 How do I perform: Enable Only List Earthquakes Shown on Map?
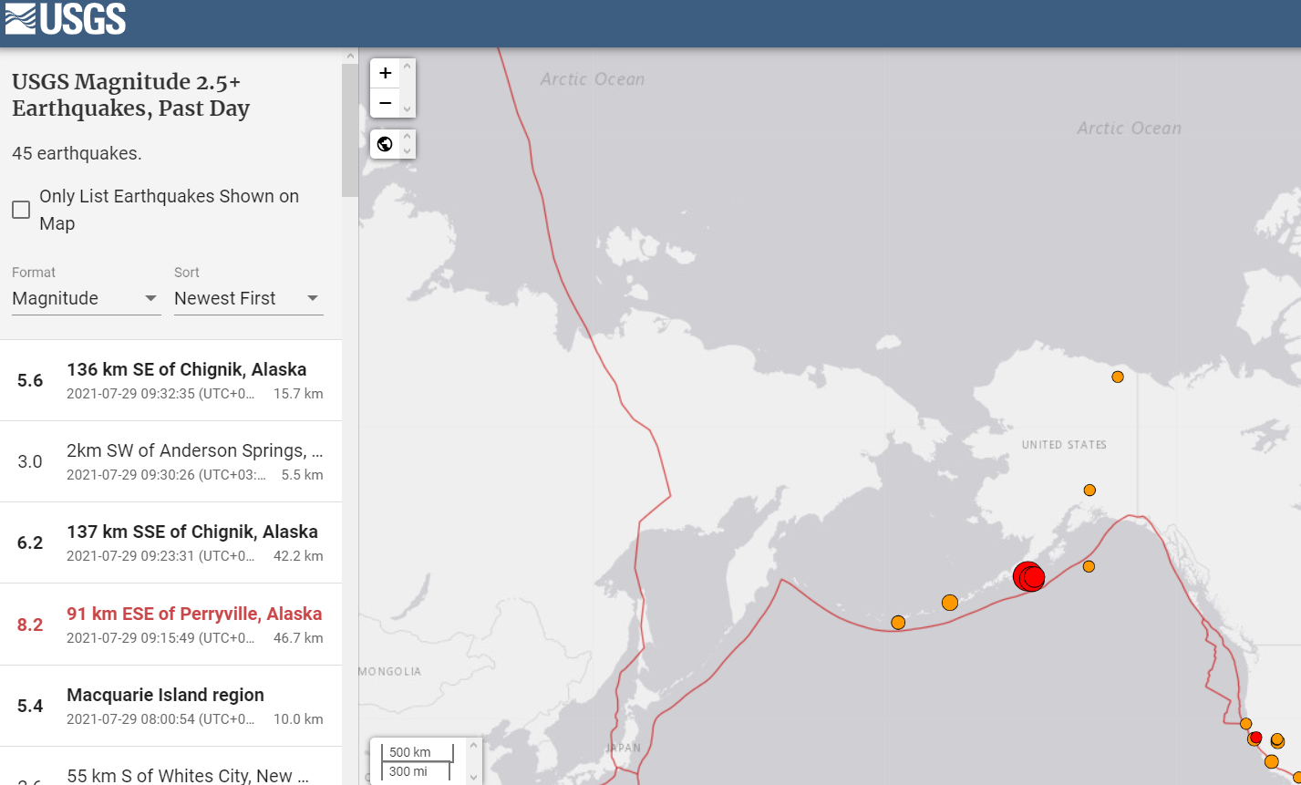pos(21,211)
